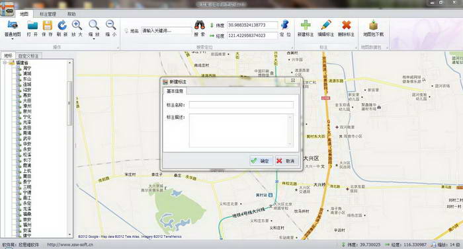This screenshot has height=249, width=463.
Task: Click the 新建标注 green plus icon
Action: [306, 25]
